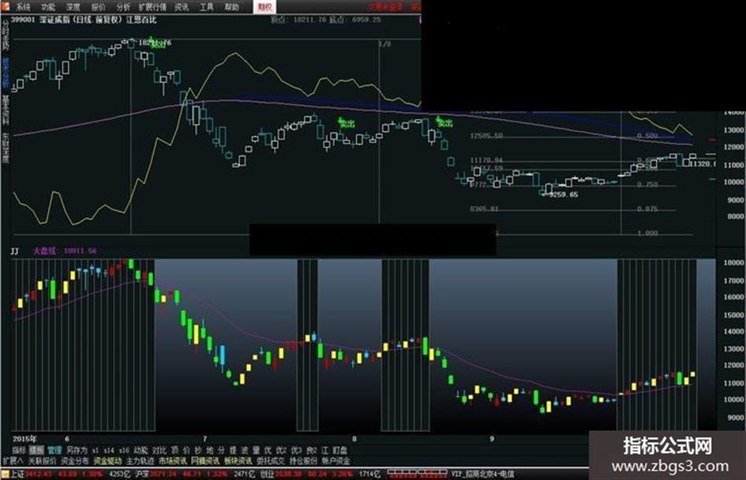The image size is (746, 480).
Task: Switch to the 板块资讯 tab
Action: [x=238, y=460]
